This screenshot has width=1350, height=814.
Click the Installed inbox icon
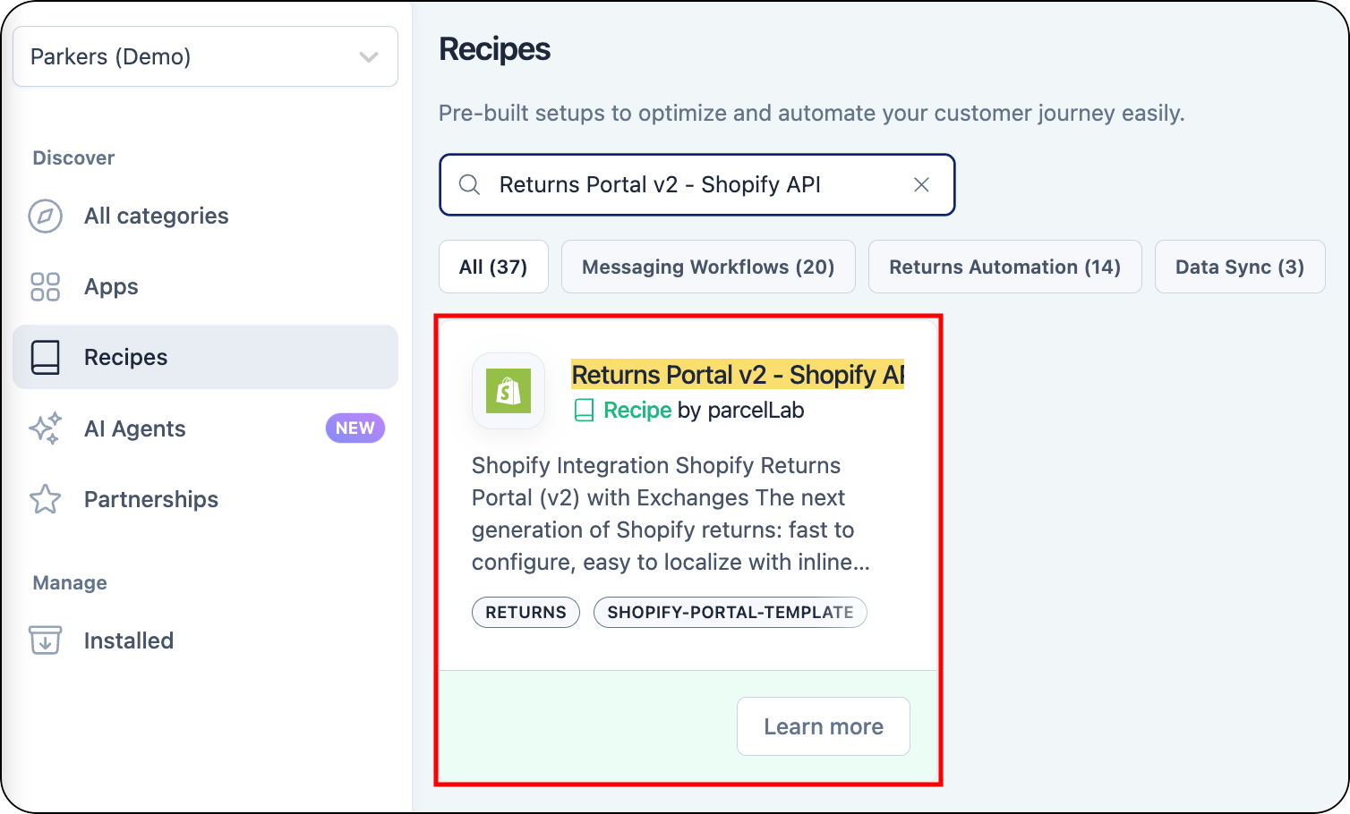coord(45,640)
